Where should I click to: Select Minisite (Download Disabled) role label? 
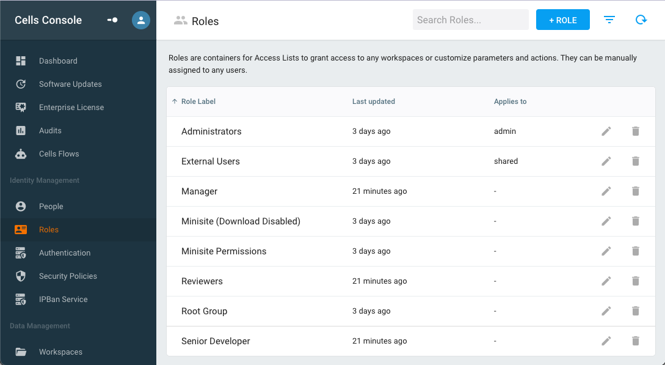[x=241, y=221]
